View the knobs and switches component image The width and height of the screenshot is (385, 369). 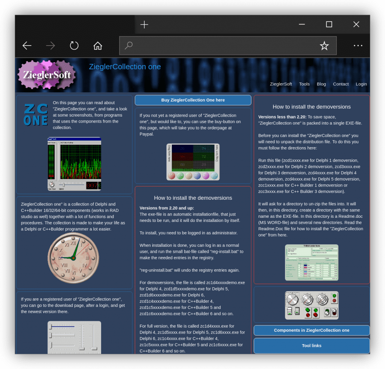click(312, 305)
